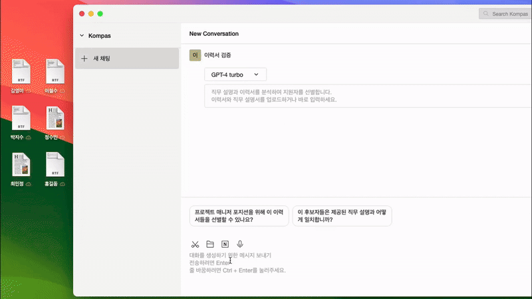
Task: Click the yellow minimize window button
Action: [91, 13]
